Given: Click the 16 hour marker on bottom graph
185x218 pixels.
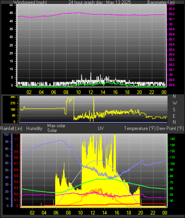Looking at the screenshot, I should click(117, 212).
